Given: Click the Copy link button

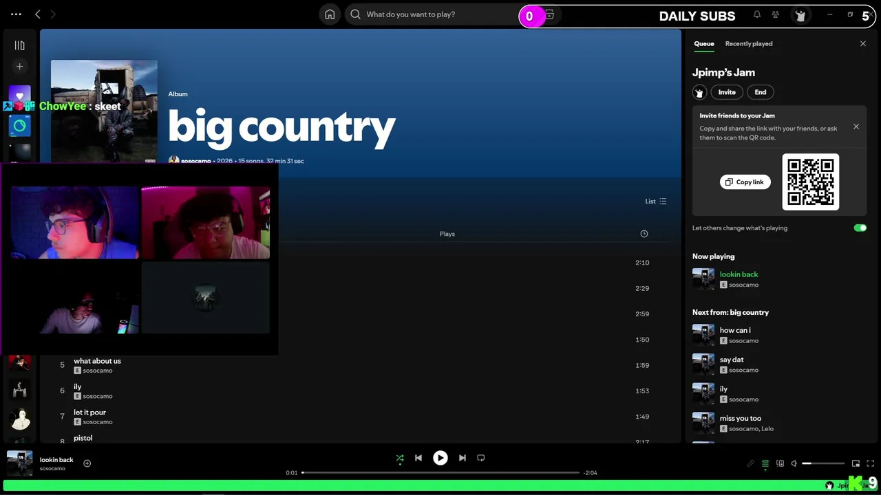Looking at the screenshot, I should tap(745, 182).
